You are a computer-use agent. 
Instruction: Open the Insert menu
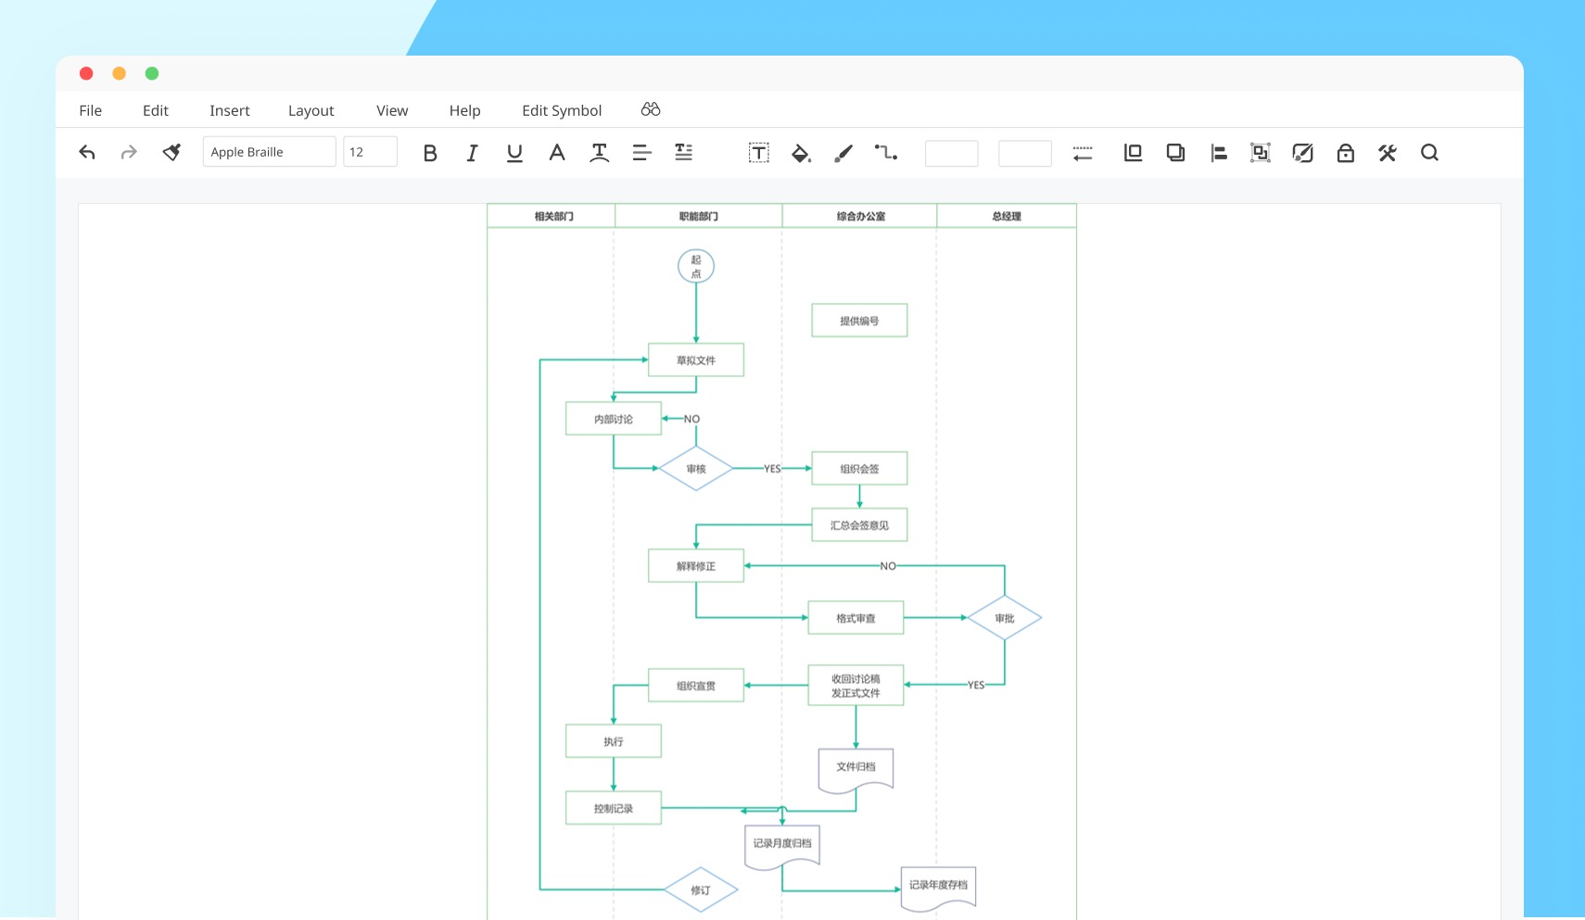coord(230,110)
